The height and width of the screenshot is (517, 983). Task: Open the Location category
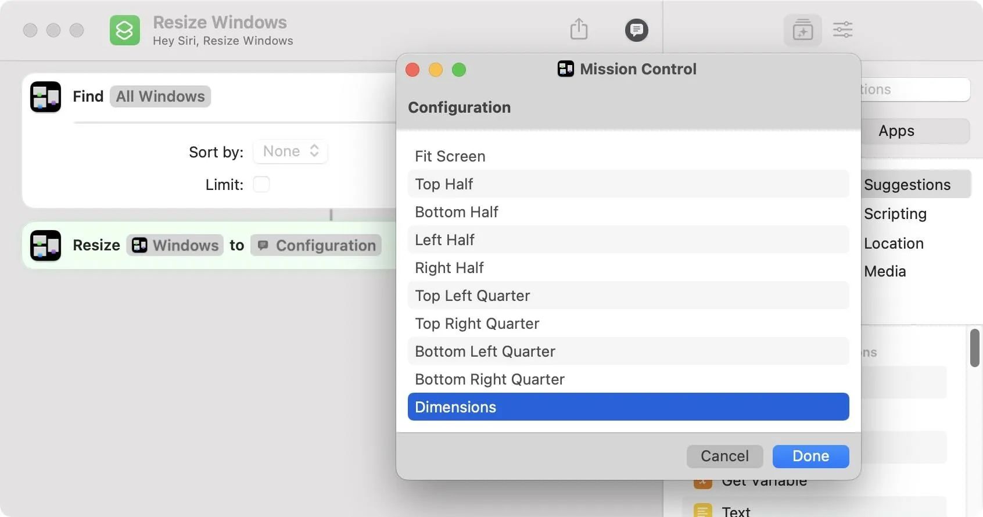tap(894, 243)
